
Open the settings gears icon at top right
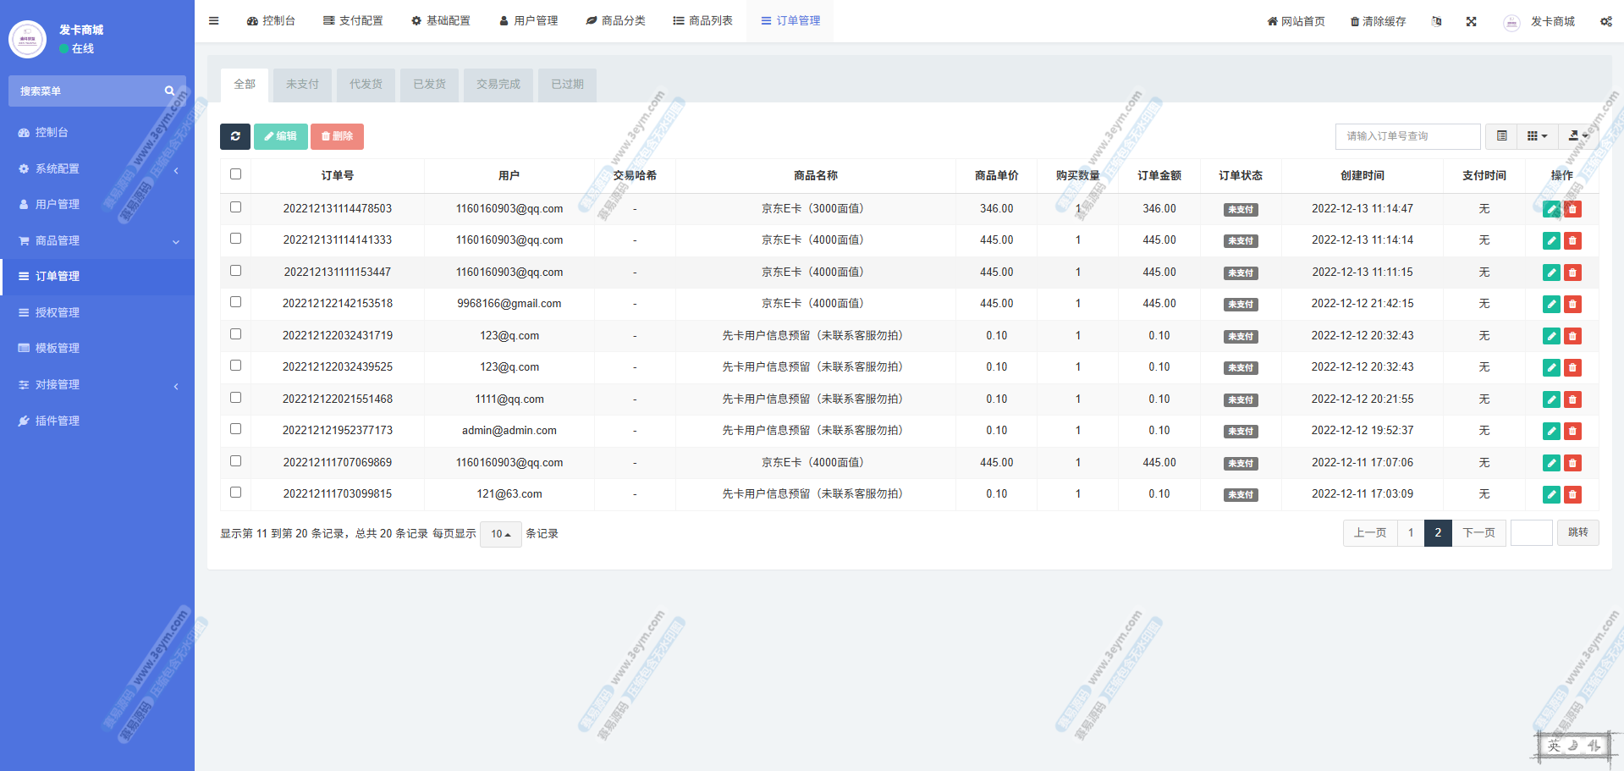point(1605,21)
